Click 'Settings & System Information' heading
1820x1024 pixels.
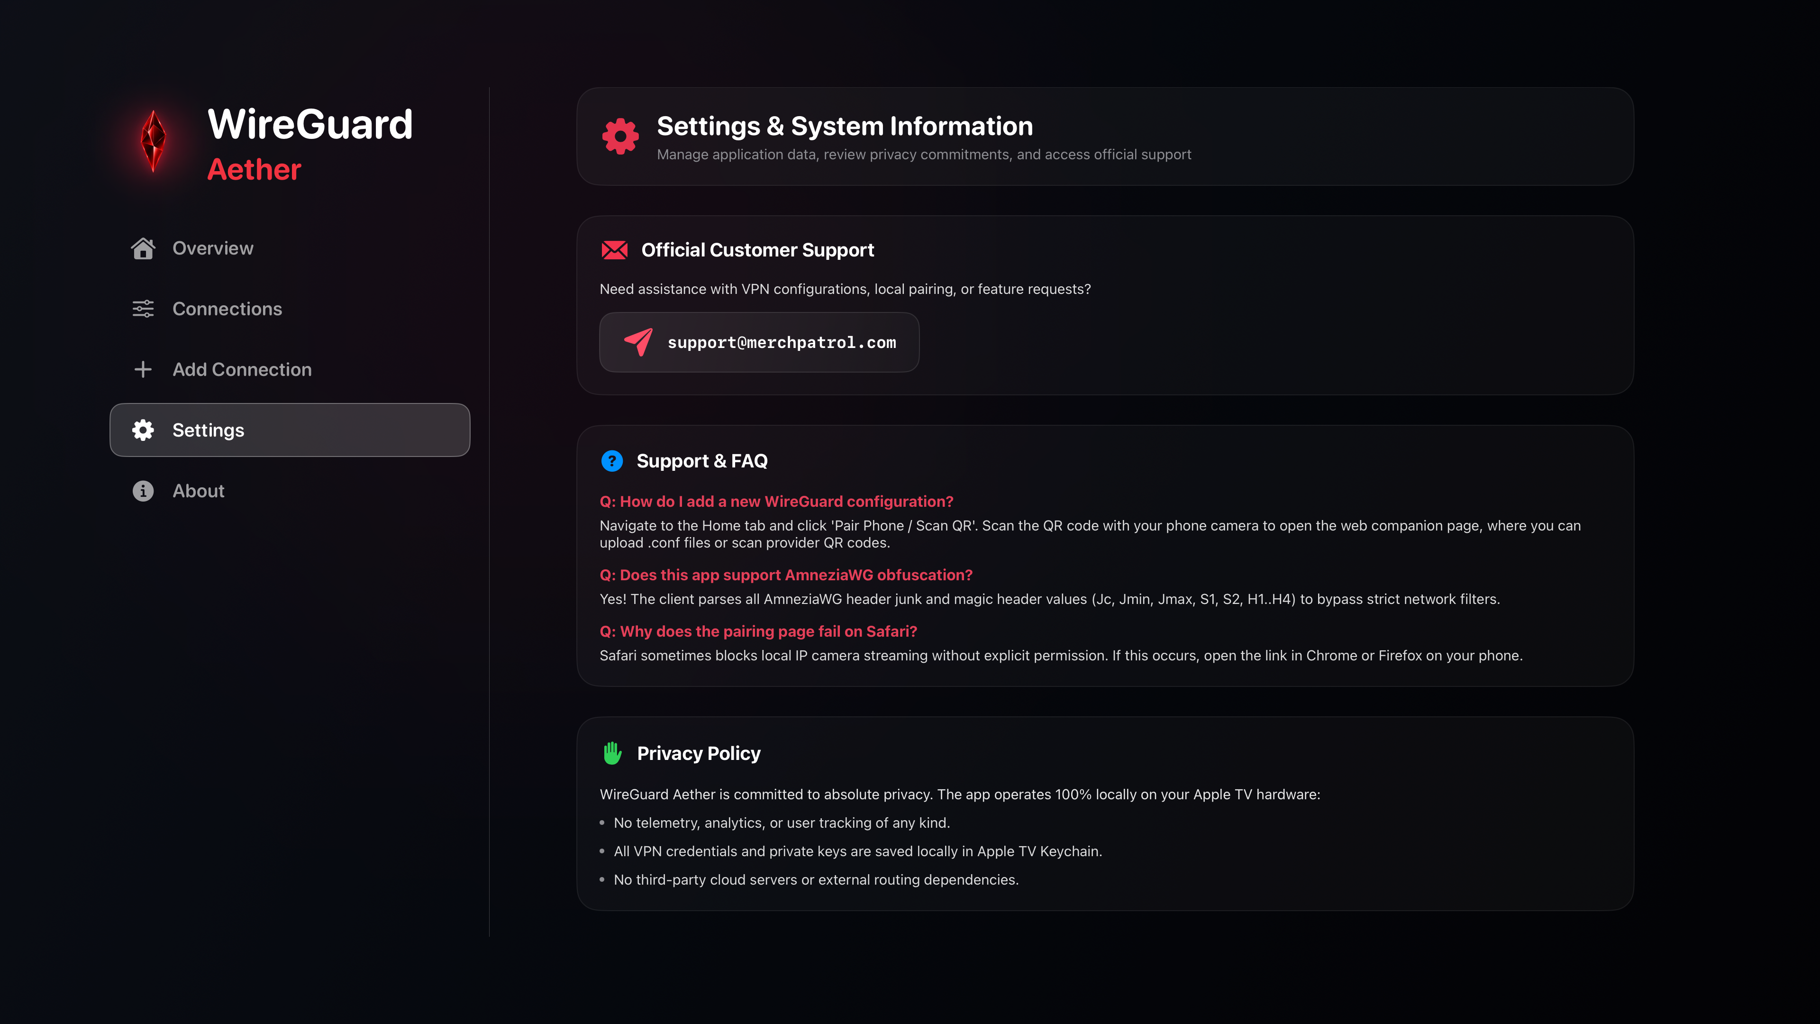[844, 126]
